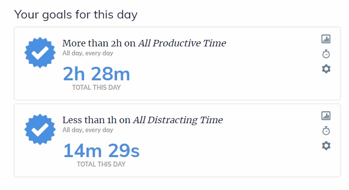Viewport: 349px width, 190px height.
Task: Open gear settings for Distracting Time goal
Action: pos(326,146)
